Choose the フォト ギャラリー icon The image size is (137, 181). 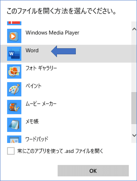[14, 71]
